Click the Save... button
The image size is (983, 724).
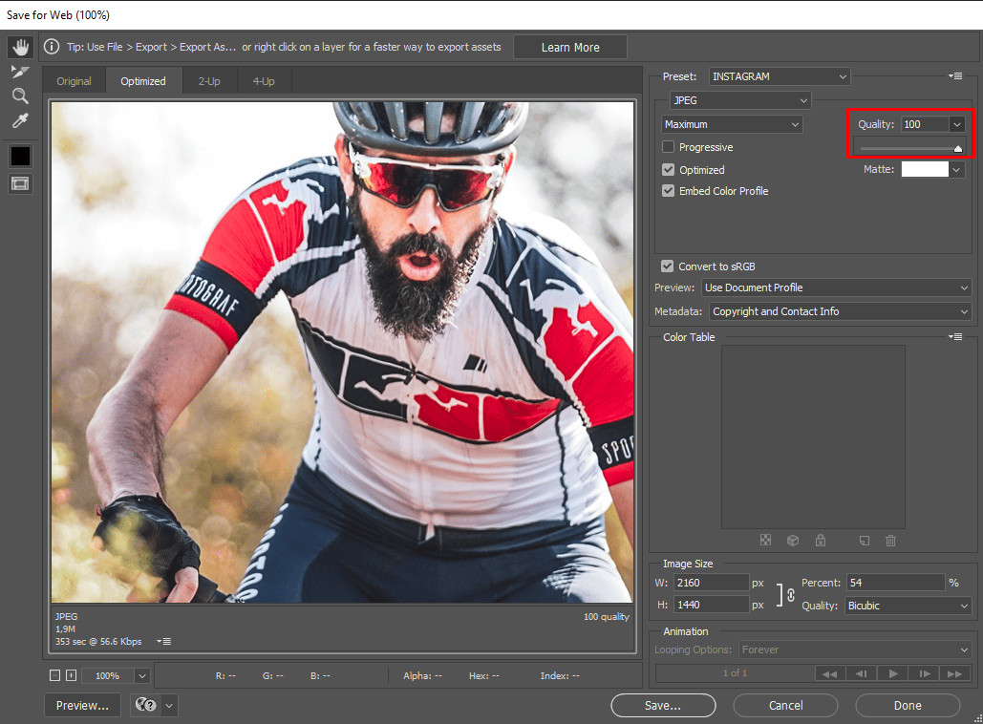click(x=663, y=706)
